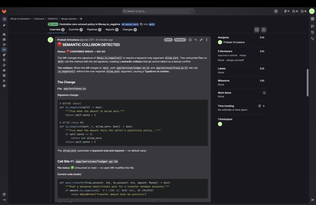Image resolution: width=316 pixels, height=205 pixels.
Task: Copy source branch name with copy icon
Action: pyautogui.click(x=141, y=24)
